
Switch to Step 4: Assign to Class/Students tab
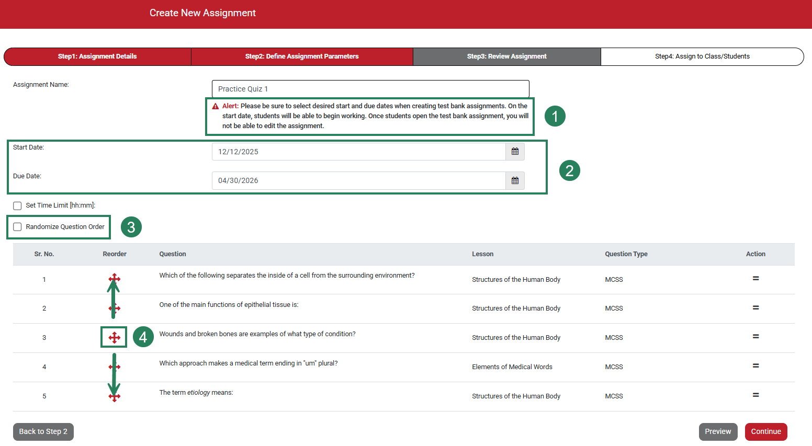702,56
